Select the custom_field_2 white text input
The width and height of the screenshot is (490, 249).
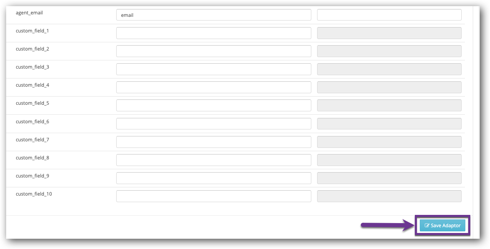click(214, 51)
